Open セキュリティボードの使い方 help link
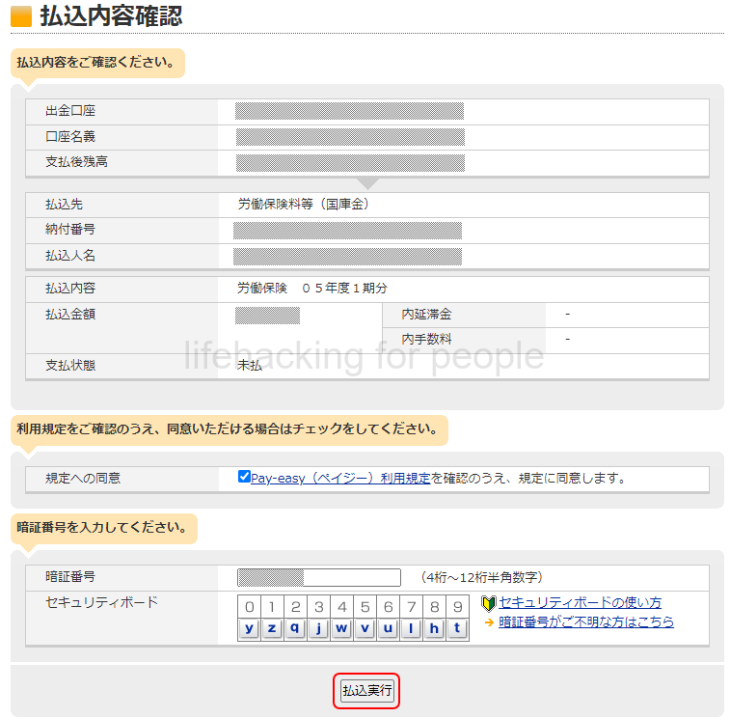 click(580, 603)
